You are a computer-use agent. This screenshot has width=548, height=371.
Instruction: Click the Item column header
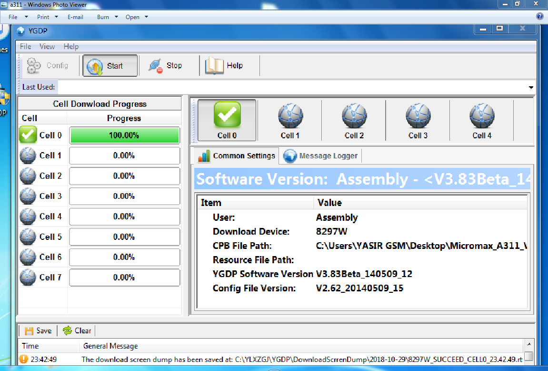[x=256, y=203]
